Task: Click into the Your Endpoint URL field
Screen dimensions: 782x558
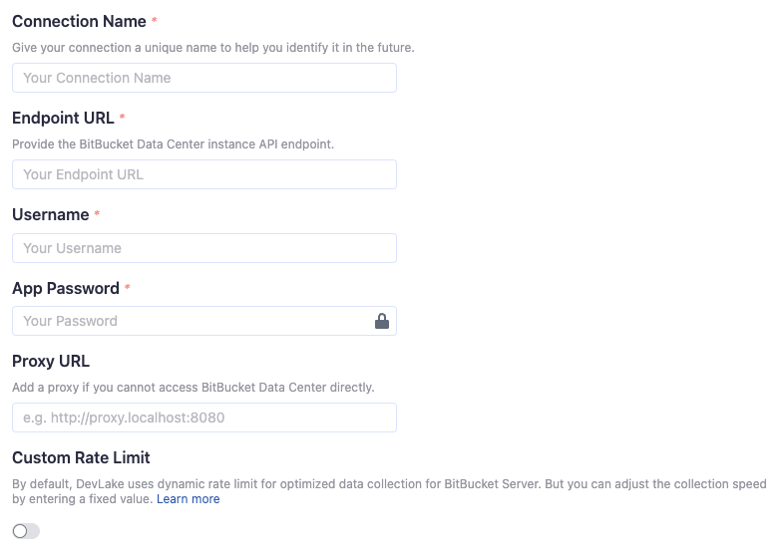Action: 203,174
